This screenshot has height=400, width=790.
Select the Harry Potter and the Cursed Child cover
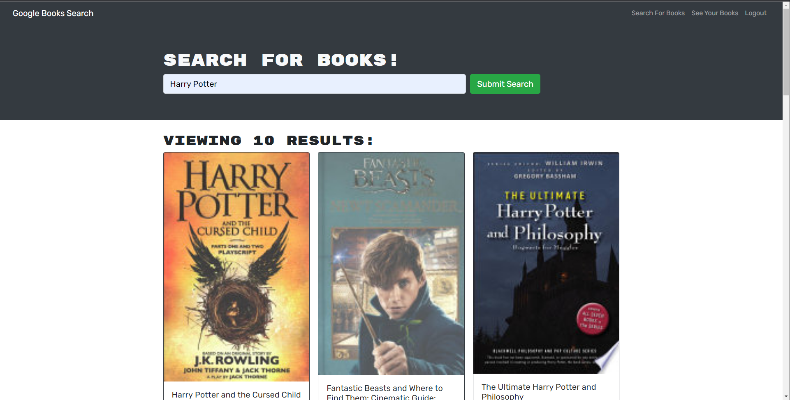[x=236, y=267]
